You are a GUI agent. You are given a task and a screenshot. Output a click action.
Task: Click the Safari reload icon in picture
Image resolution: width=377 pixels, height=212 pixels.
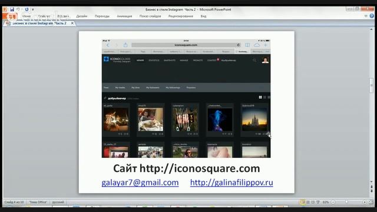pyautogui.click(x=238, y=45)
